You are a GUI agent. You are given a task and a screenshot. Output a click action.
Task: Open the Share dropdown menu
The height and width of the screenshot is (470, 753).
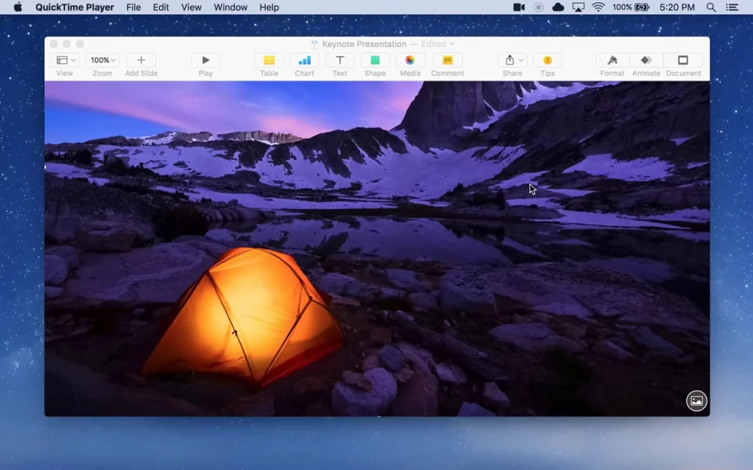(511, 61)
